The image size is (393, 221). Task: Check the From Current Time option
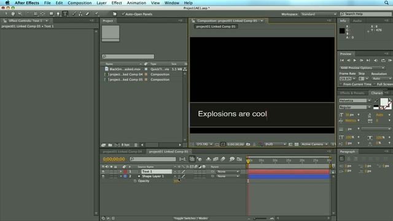(x=341, y=84)
